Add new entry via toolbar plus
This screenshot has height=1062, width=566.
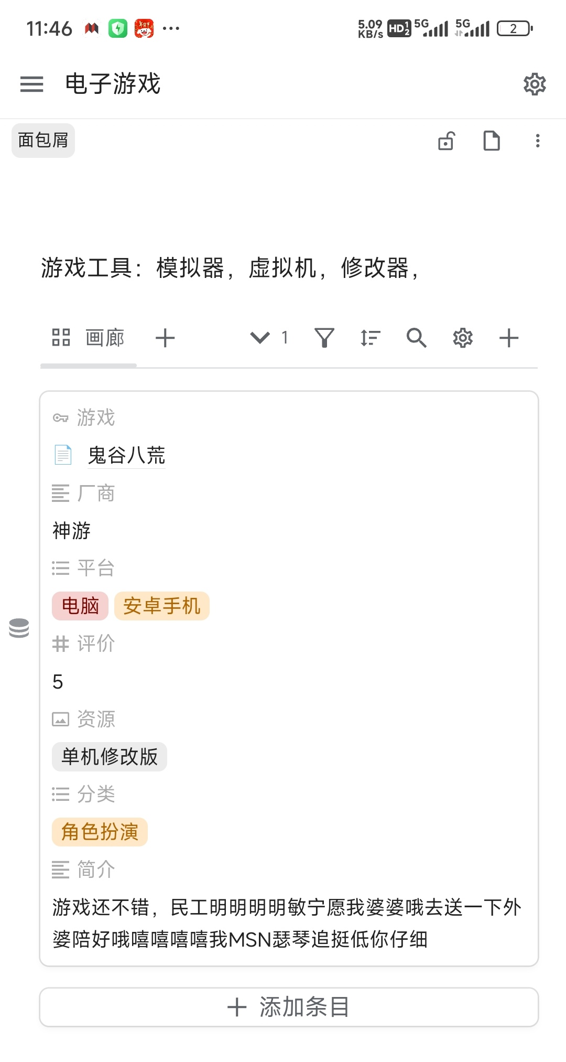pos(509,338)
